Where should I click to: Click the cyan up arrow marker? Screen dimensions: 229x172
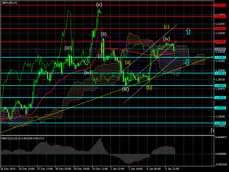click(x=188, y=32)
